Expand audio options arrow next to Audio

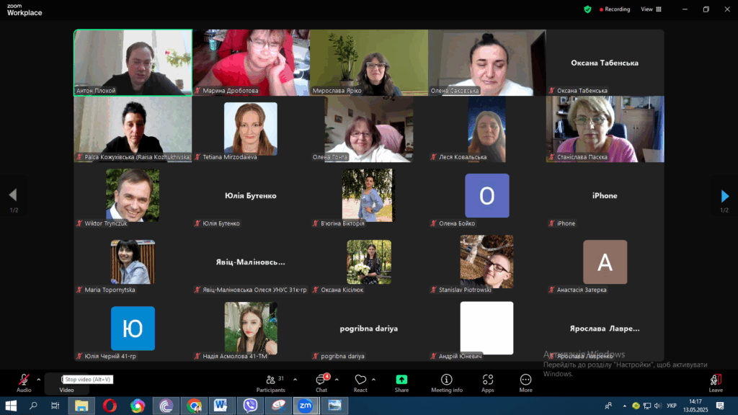39,379
